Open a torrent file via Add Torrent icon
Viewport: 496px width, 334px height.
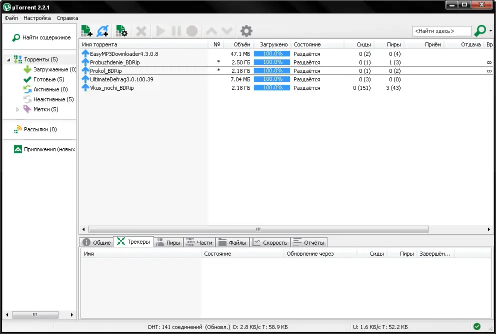pyautogui.click(x=86, y=30)
